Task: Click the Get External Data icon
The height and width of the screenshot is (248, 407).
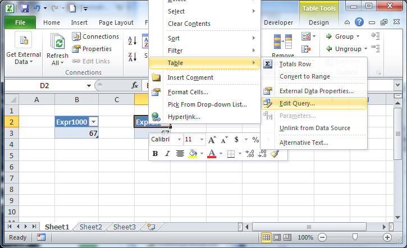Action: point(24,40)
